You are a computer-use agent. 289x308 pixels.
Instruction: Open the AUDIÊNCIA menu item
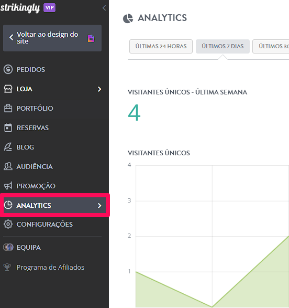point(53,166)
